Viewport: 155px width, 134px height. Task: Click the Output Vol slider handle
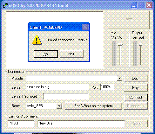pos(141,44)
